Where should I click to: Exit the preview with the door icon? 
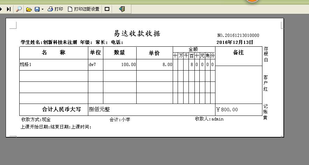[x=122, y=9]
